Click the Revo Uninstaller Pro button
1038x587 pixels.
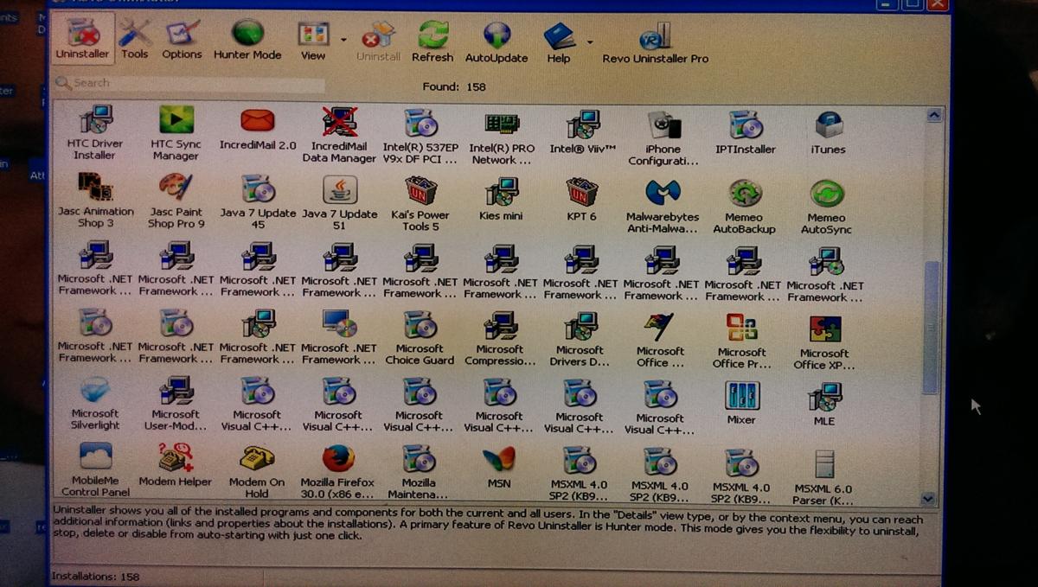tap(655, 44)
